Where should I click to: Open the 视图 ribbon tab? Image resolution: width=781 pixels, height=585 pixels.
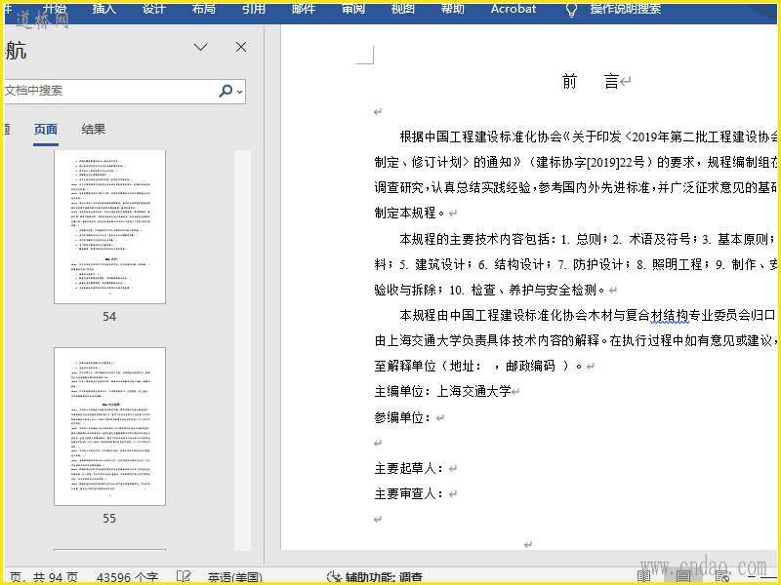point(403,9)
